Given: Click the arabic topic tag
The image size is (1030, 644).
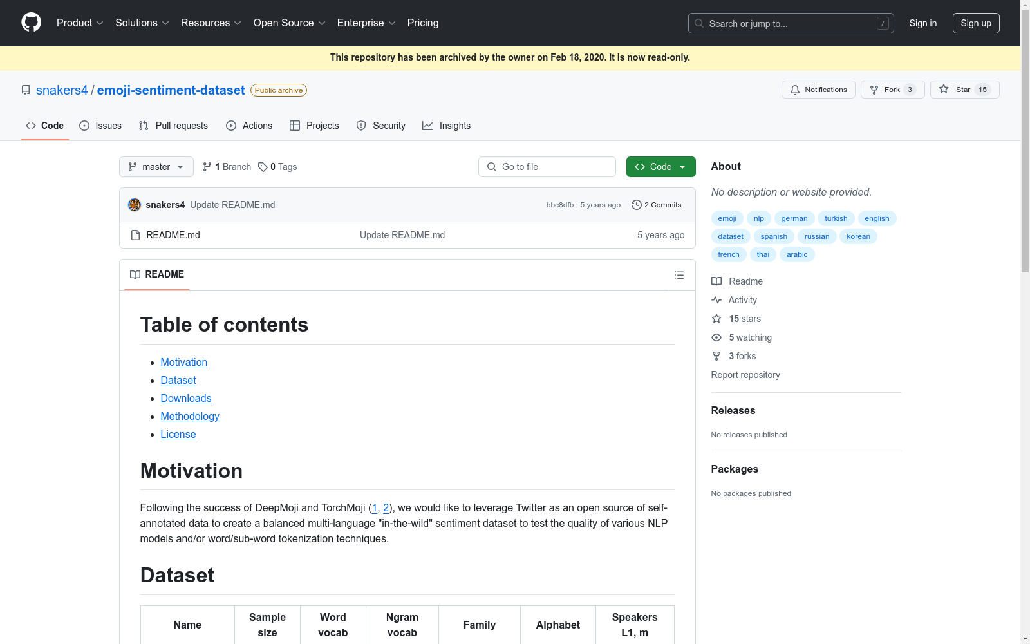Looking at the screenshot, I should pyautogui.click(x=797, y=254).
